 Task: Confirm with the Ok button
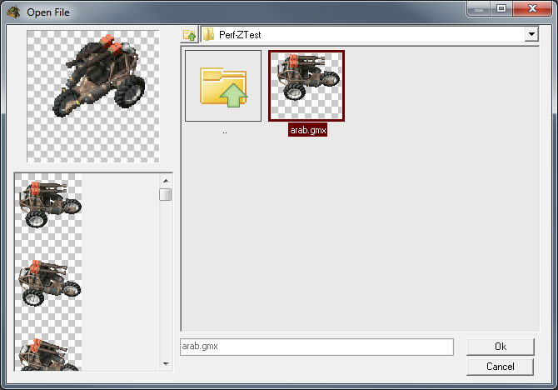click(x=501, y=347)
